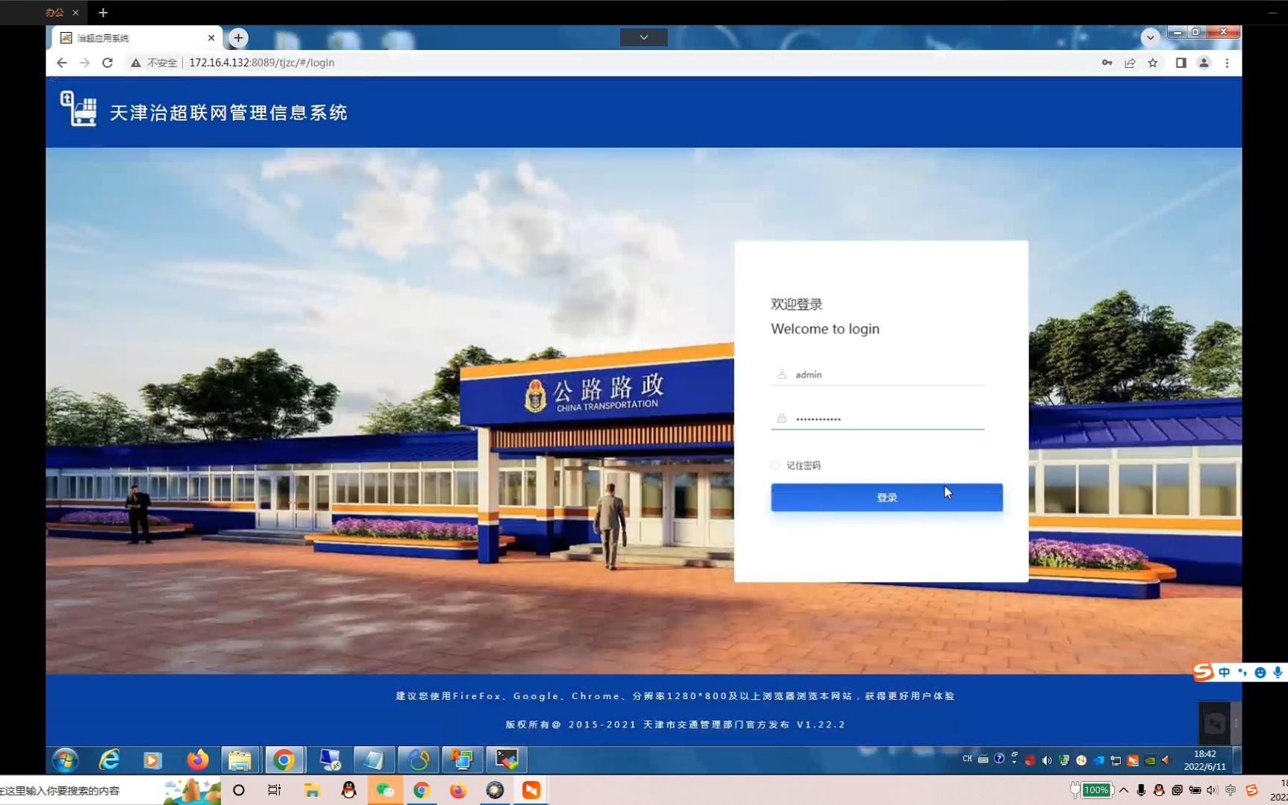Open the host Cortana circle icon
Image resolution: width=1288 pixels, height=805 pixels.
[x=239, y=790]
